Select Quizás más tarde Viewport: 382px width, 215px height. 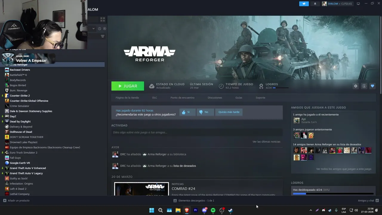229,112
